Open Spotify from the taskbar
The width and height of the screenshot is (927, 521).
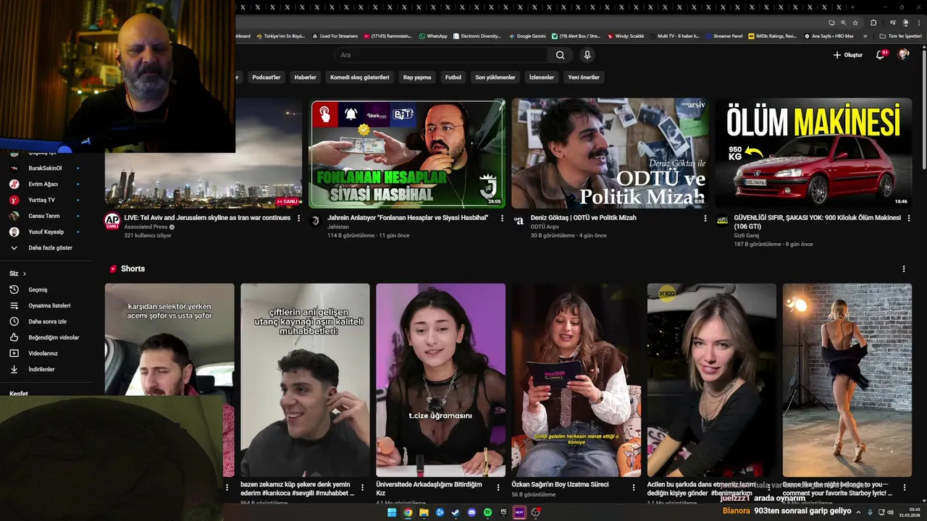[x=487, y=512]
